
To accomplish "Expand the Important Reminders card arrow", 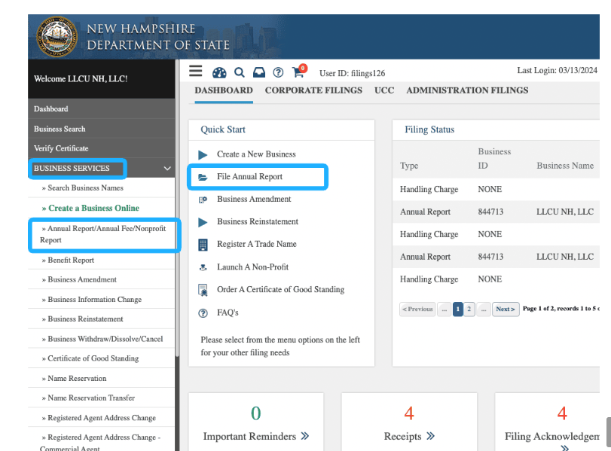I will click(304, 436).
